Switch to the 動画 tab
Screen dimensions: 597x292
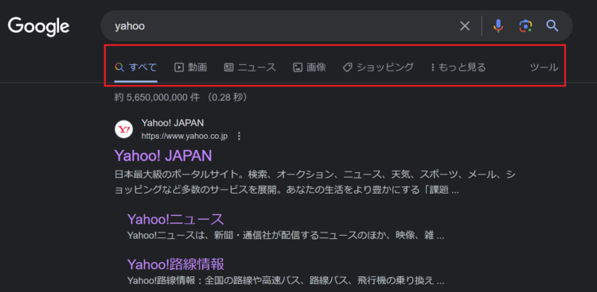[190, 67]
